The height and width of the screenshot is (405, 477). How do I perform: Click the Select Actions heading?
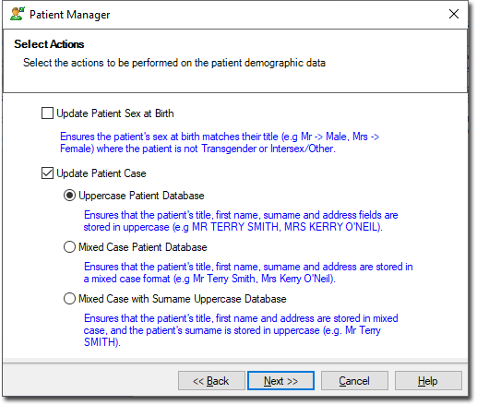(x=49, y=44)
